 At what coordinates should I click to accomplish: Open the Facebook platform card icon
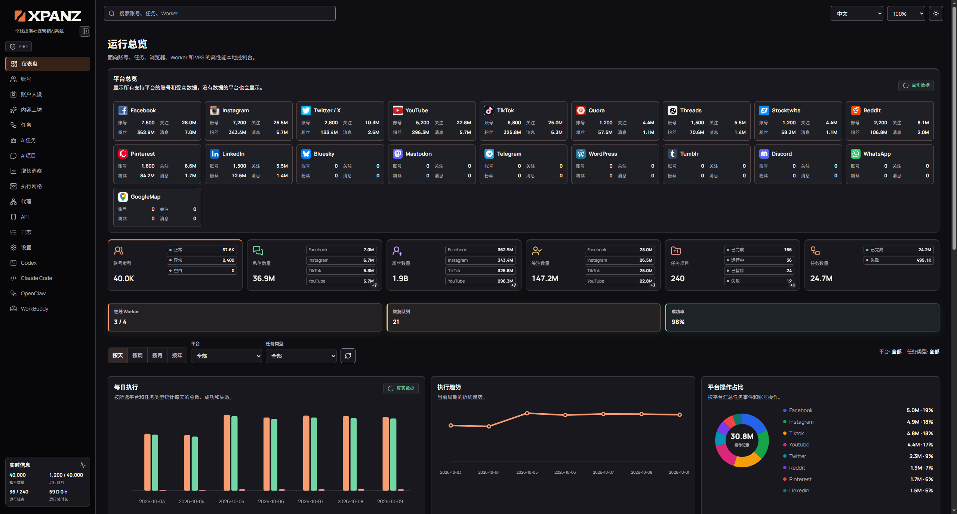[123, 110]
